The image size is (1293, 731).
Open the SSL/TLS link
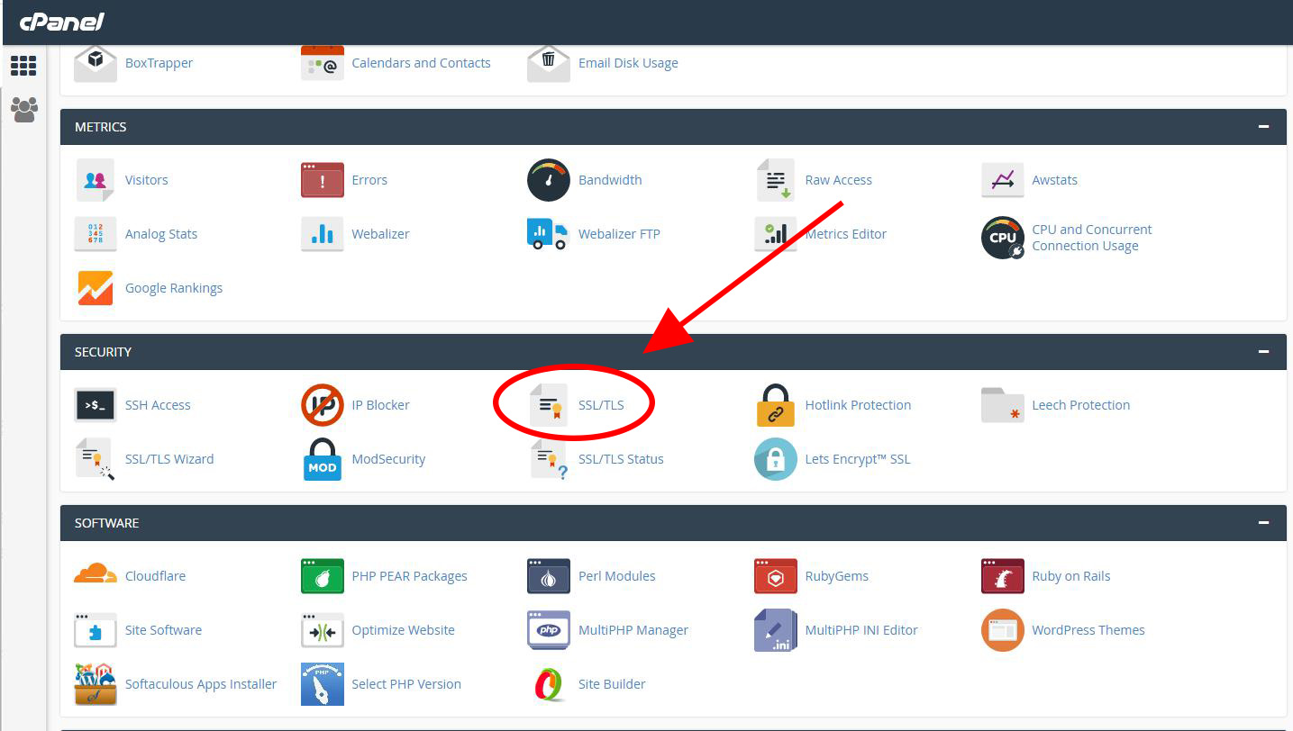coord(601,405)
